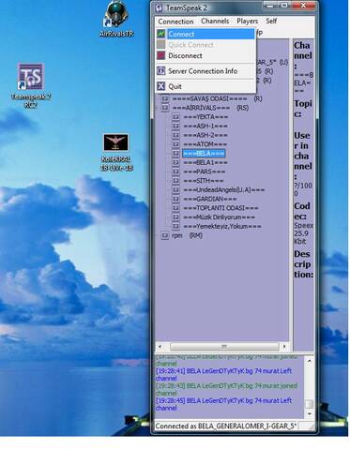The width and height of the screenshot is (350, 449).
Task: Click the channel icon beside ===PARS===
Action: (175, 172)
